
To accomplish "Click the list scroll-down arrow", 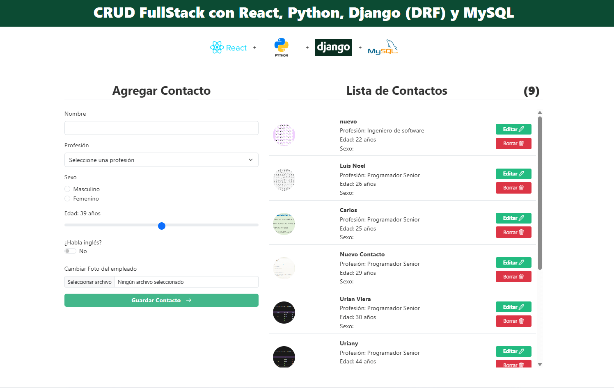I will coord(540,364).
